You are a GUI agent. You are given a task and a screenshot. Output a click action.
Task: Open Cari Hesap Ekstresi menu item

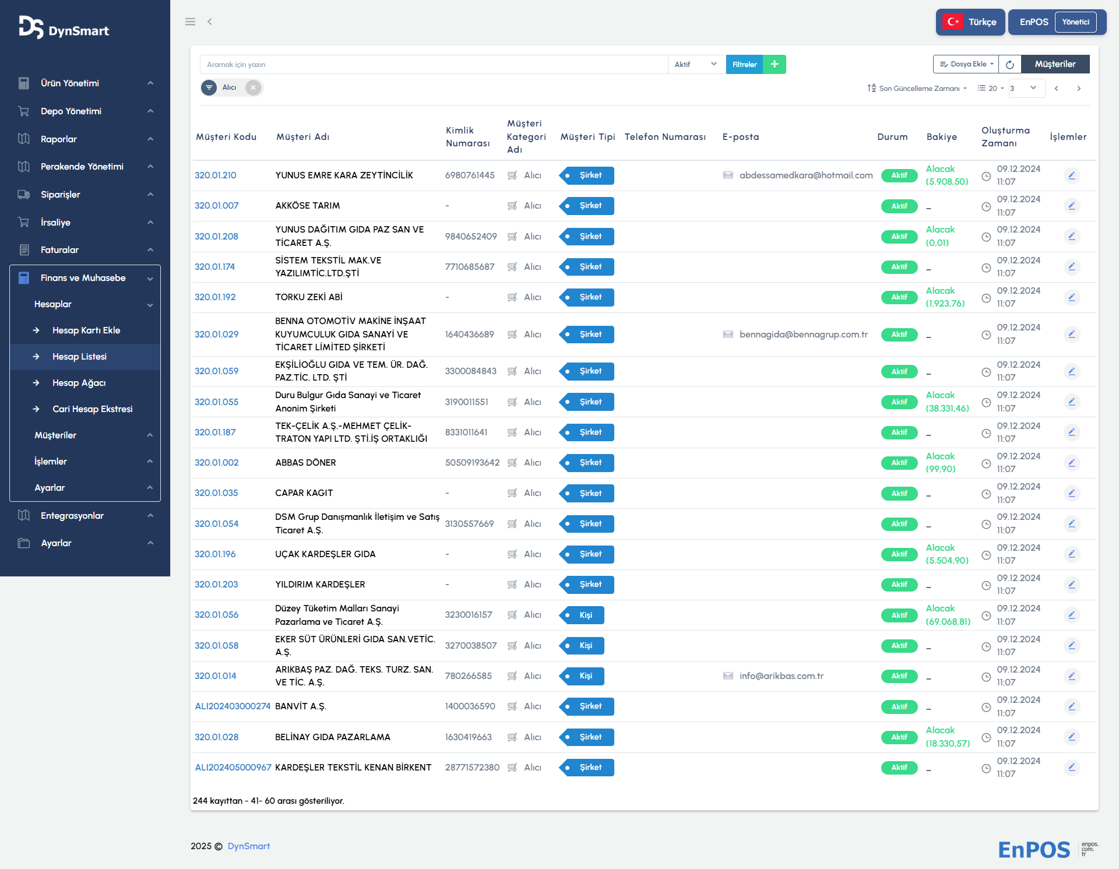[x=92, y=409]
